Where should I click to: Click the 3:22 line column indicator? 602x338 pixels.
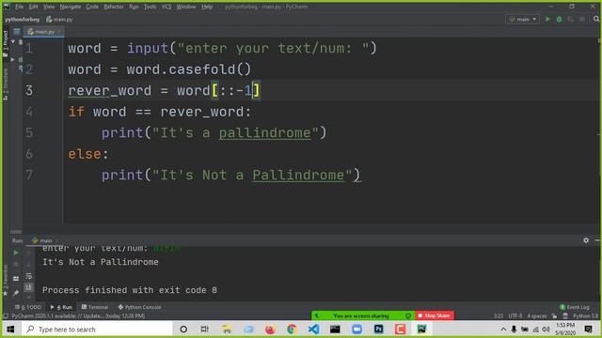click(499, 315)
